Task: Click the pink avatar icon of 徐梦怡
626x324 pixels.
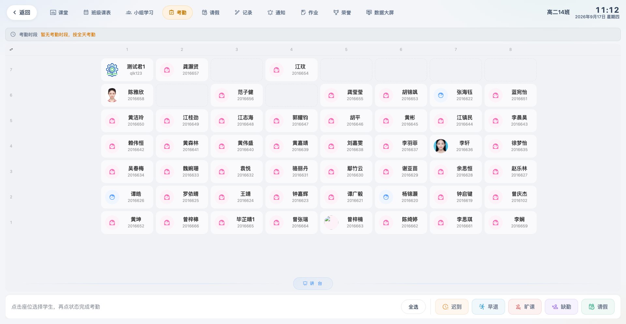Action: (496, 146)
